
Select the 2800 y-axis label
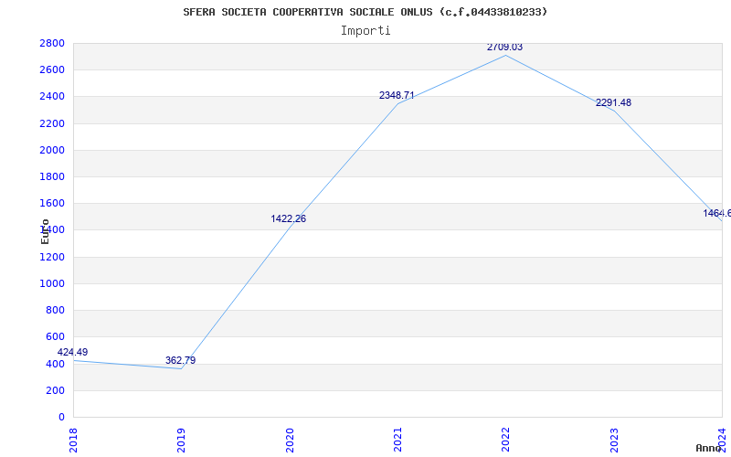[52, 43]
